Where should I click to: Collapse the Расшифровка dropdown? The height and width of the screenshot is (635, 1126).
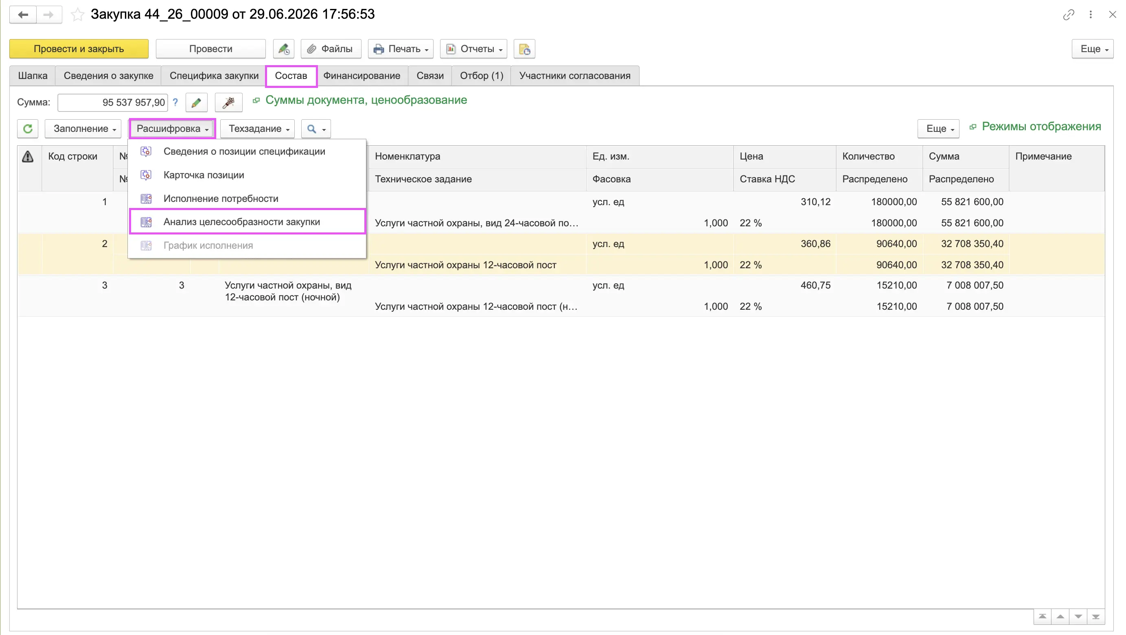pos(172,129)
